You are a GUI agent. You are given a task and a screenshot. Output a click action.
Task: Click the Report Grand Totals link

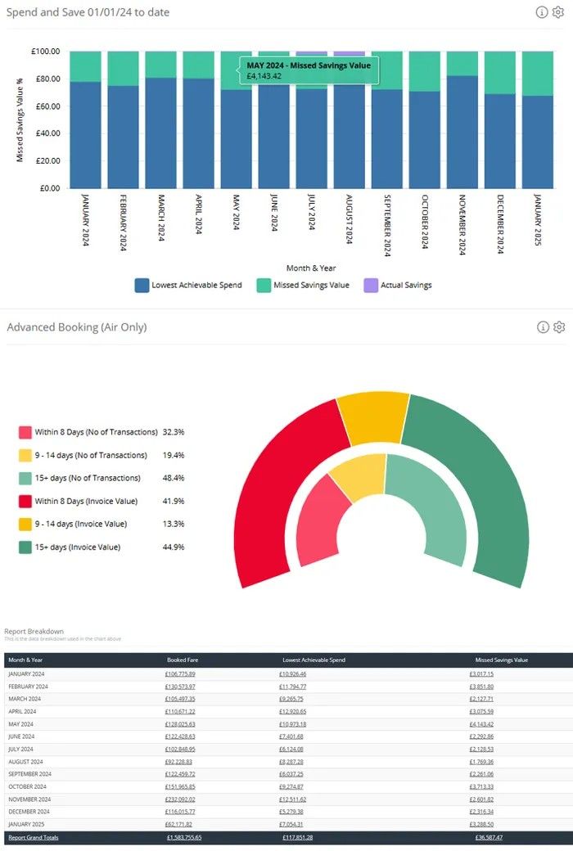pyautogui.click(x=33, y=838)
